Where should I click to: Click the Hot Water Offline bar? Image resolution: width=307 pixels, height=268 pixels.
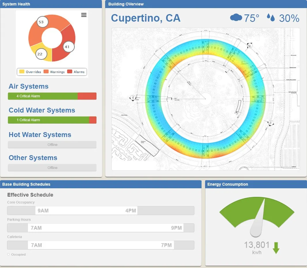(52, 145)
